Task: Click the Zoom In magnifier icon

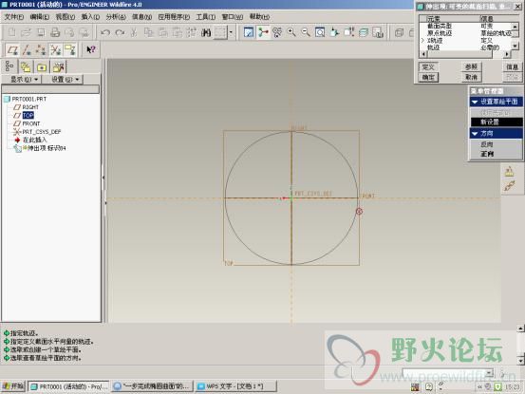Action: [x=291, y=32]
